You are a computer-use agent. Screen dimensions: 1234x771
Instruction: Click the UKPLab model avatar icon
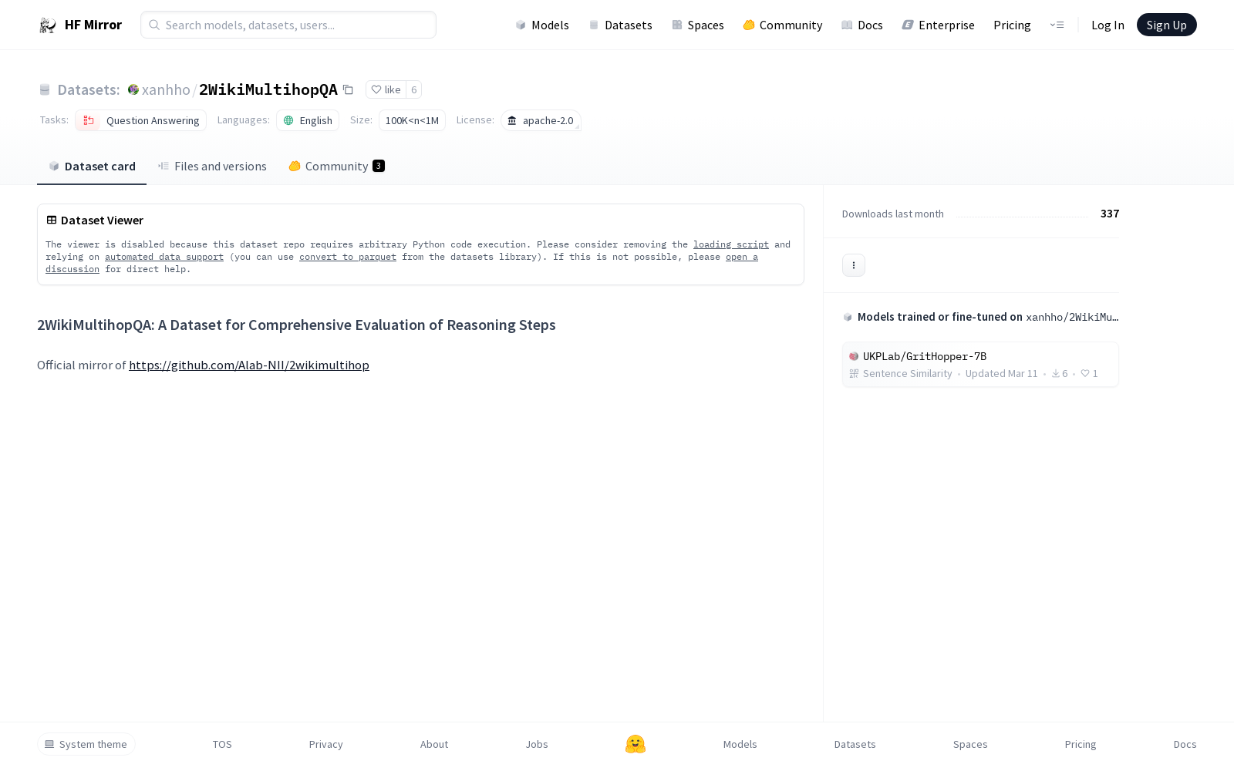tap(854, 356)
